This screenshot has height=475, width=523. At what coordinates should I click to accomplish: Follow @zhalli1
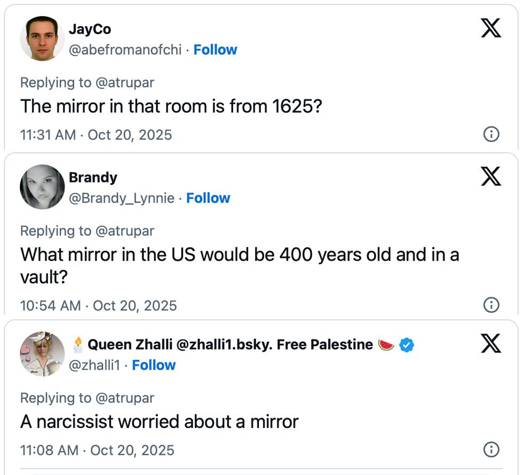click(x=154, y=365)
